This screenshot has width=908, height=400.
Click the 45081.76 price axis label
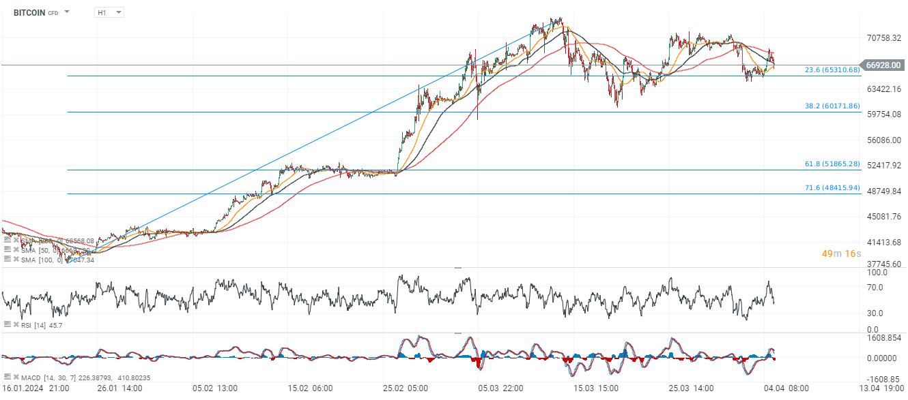tap(884, 217)
